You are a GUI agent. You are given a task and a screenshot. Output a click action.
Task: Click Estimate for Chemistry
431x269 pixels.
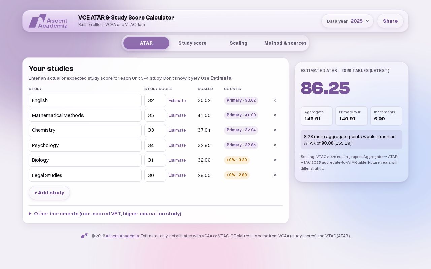(x=177, y=130)
